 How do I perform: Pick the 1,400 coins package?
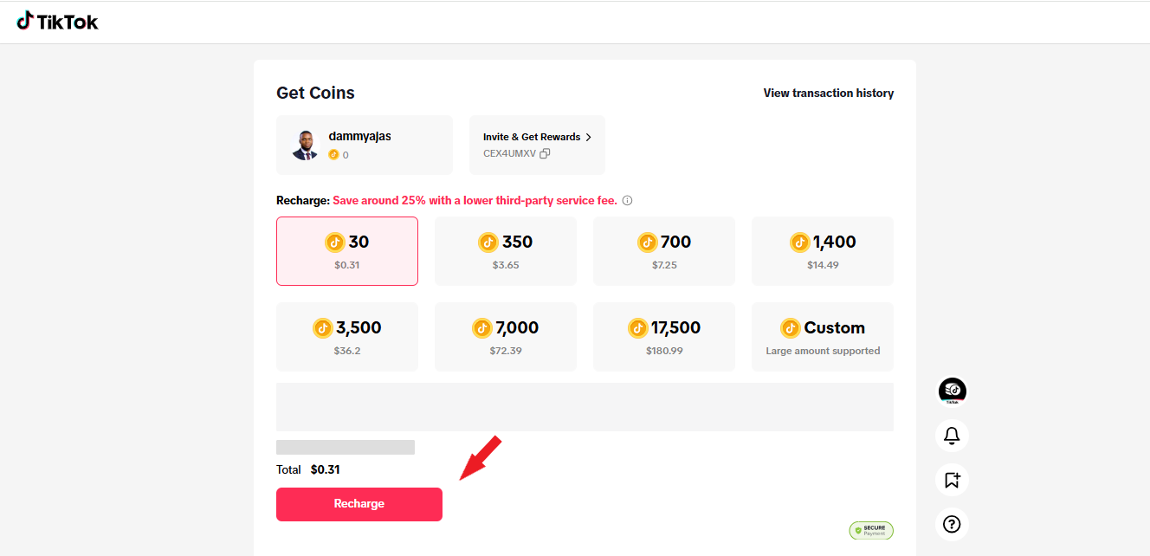click(823, 251)
